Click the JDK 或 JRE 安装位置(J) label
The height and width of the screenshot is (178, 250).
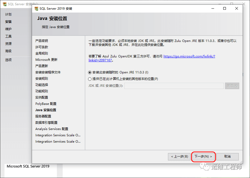[x=106, y=86]
